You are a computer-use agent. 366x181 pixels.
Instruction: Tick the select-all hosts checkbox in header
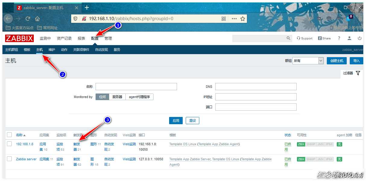(9, 135)
